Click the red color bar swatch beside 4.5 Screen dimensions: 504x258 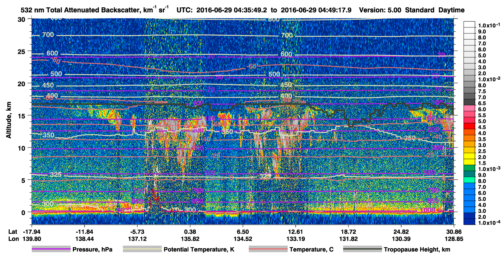(469, 126)
